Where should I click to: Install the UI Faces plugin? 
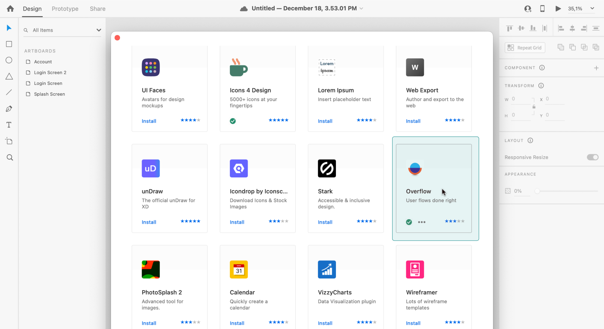pyautogui.click(x=149, y=121)
